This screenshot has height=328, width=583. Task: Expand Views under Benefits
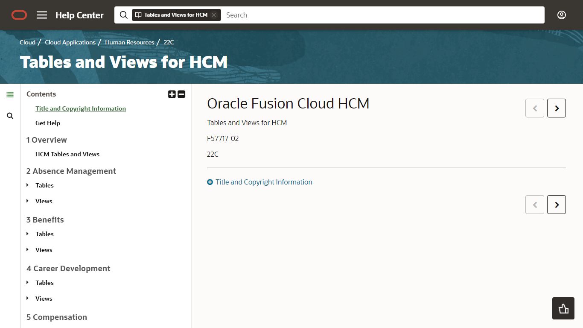click(28, 250)
